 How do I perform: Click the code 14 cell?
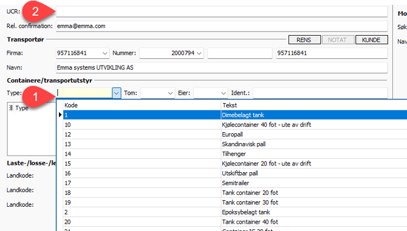coord(142,154)
